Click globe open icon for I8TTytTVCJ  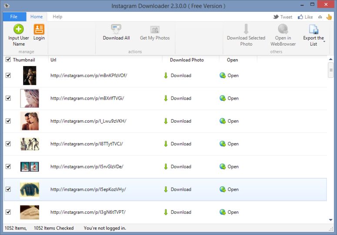pos(223,144)
